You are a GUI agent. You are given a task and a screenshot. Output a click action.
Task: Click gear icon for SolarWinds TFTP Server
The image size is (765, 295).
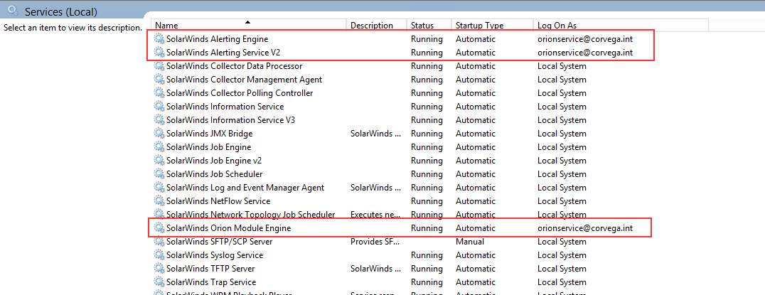pyautogui.click(x=159, y=269)
